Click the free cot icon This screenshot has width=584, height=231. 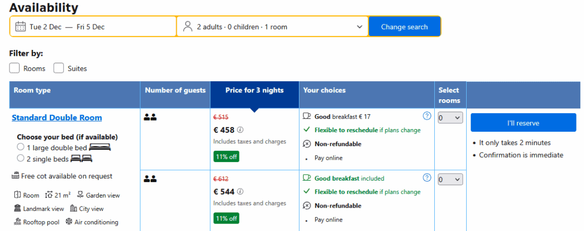(x=15, y=176)
